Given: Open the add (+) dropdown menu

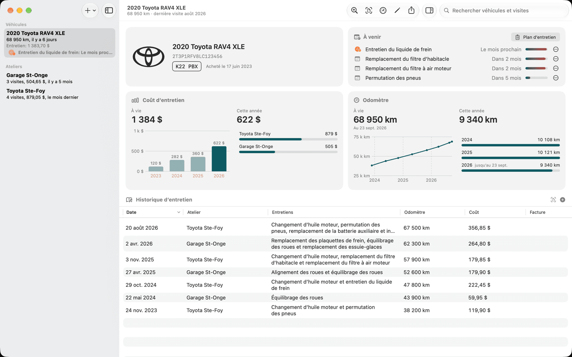Looking at the screenshot, I should tap(90, 10).
